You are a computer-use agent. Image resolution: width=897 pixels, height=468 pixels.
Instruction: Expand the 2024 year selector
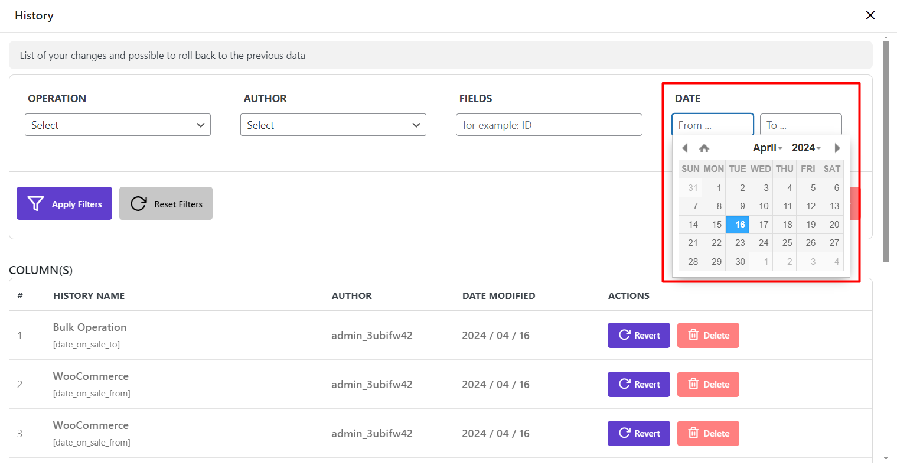(x=806, y=148)
